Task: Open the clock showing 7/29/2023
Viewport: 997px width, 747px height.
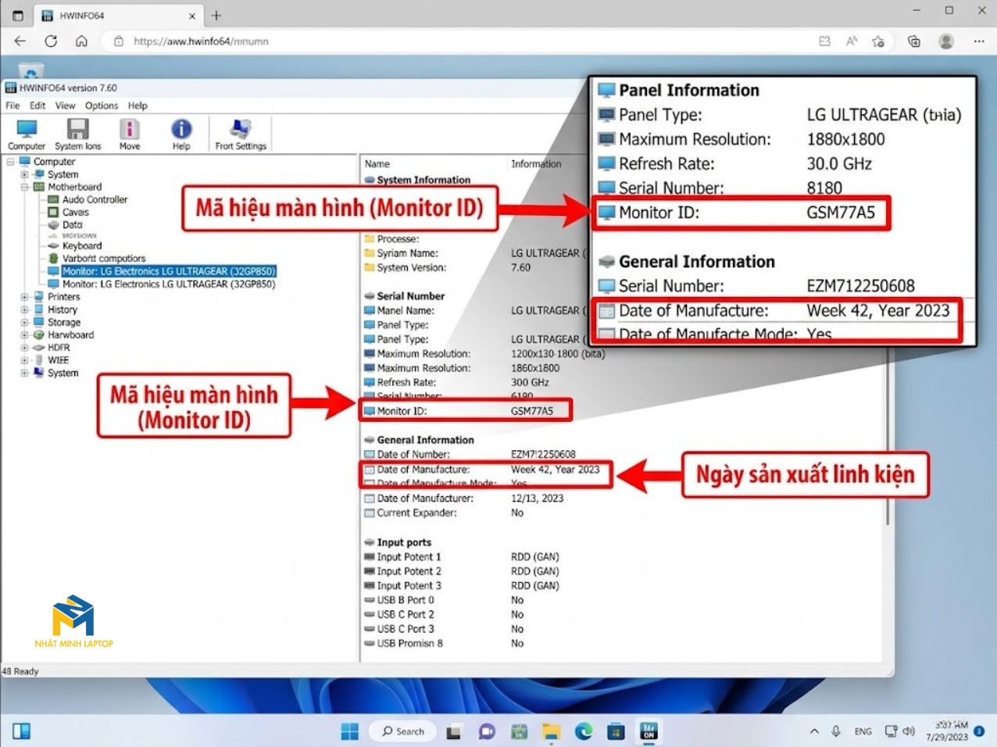Action: tap(947, 731)
